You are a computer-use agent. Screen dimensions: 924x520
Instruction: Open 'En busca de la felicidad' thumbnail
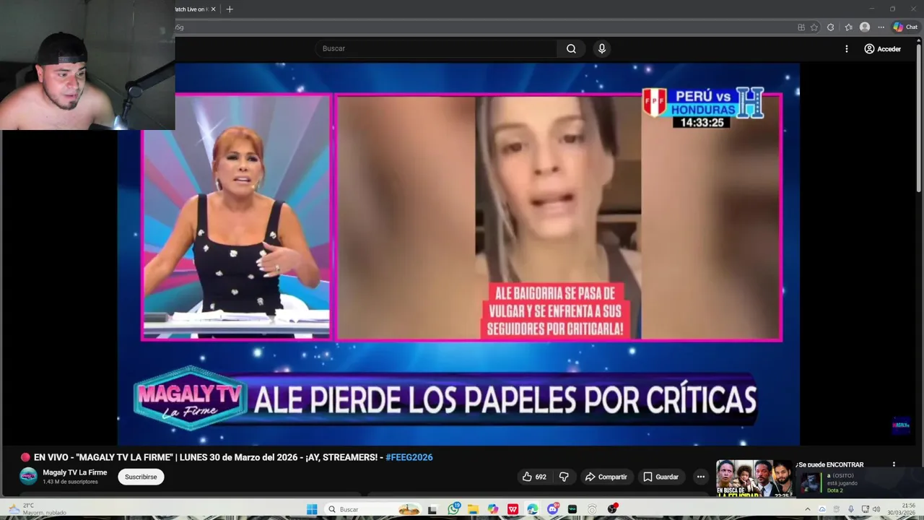[754, 478]
